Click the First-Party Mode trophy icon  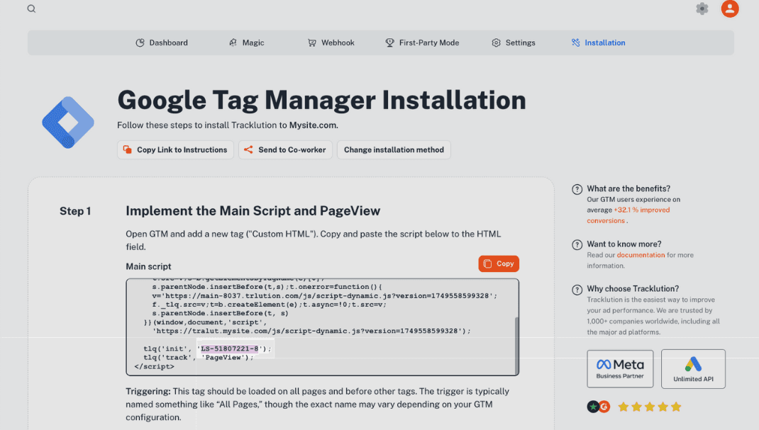(389, 43)
